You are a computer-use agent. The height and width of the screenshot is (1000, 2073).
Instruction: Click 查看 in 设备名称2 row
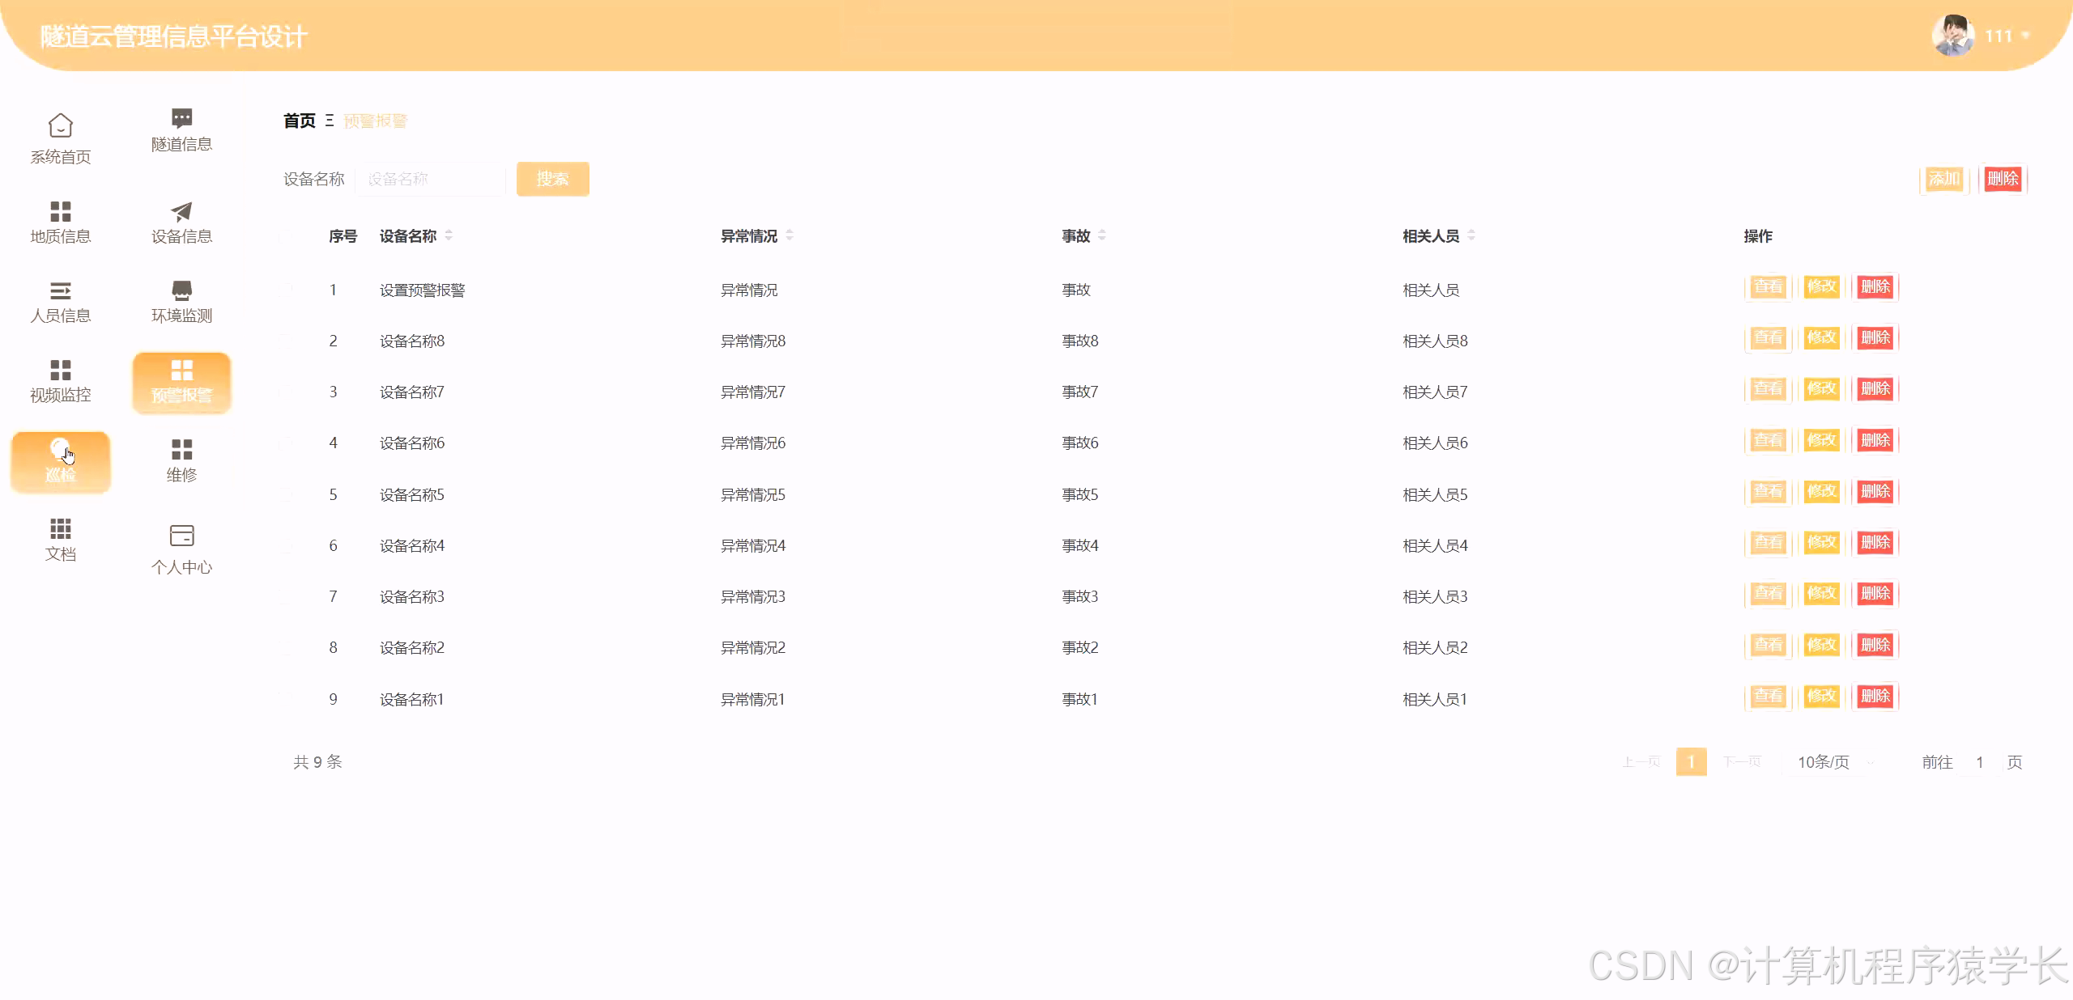[1768, 646]
